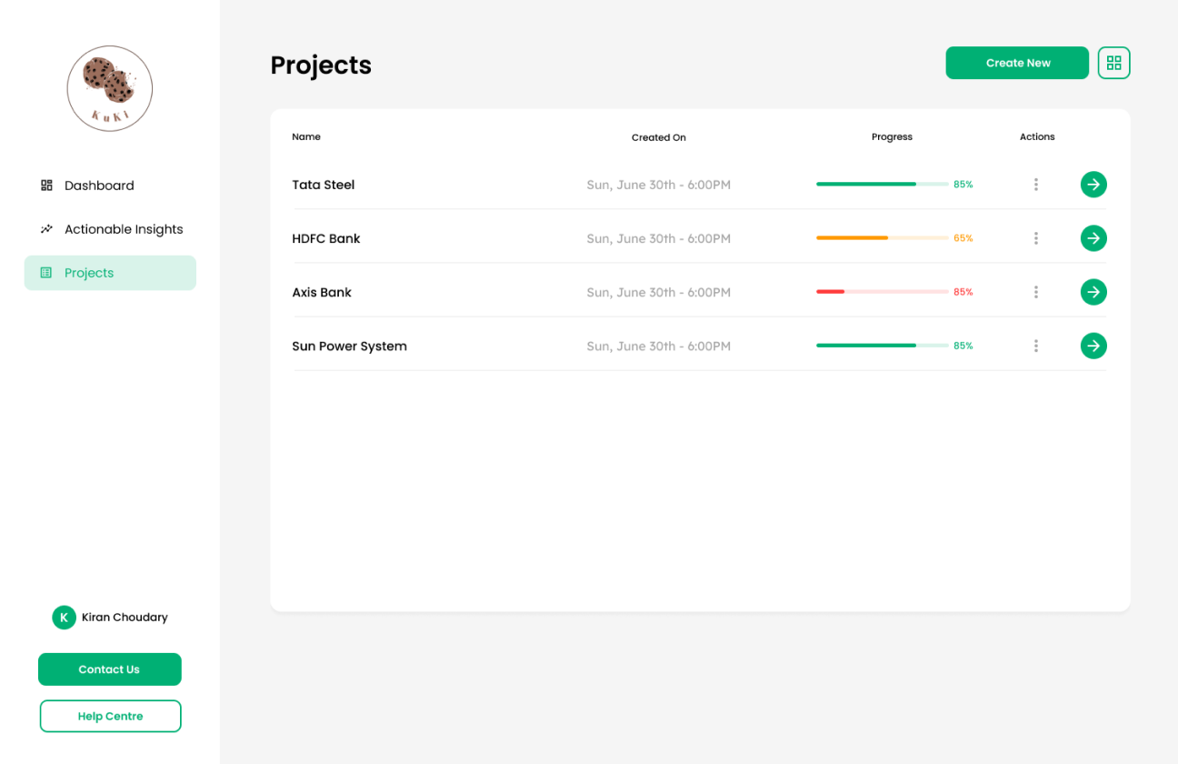Click HDFC Bank's created date

659,238
